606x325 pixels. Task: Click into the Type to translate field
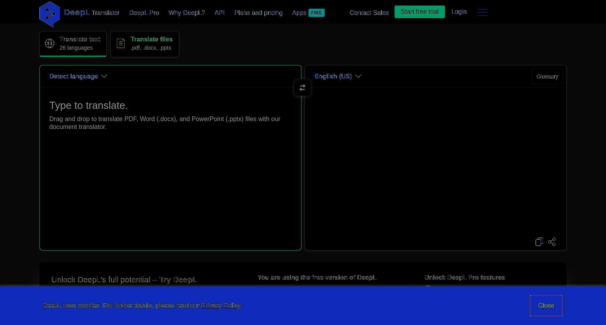pyautogui.click(x=170, y=169)
